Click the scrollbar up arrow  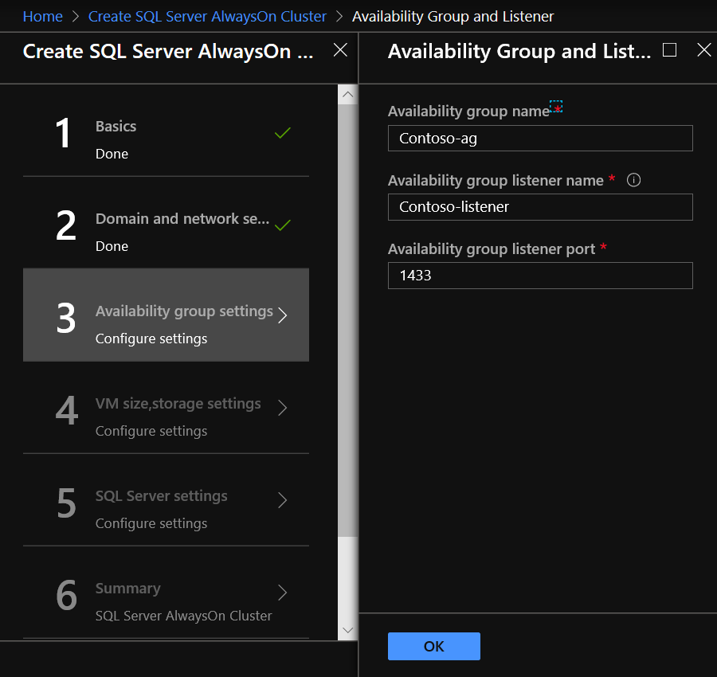(x=347, y=94)
